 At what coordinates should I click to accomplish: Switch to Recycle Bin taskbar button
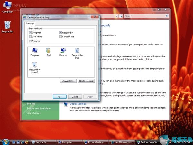click(x=43, y=142)
